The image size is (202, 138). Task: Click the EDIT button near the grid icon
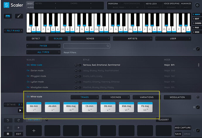point(18,134)
